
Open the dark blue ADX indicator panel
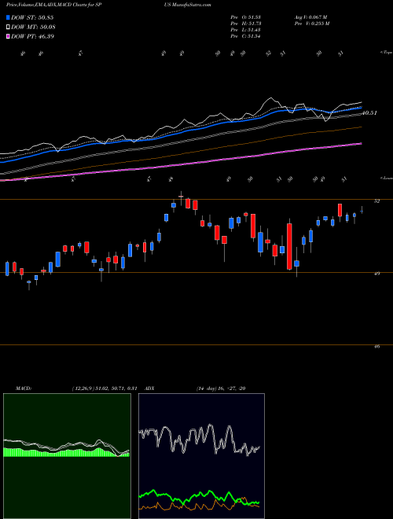coord(201,456)
